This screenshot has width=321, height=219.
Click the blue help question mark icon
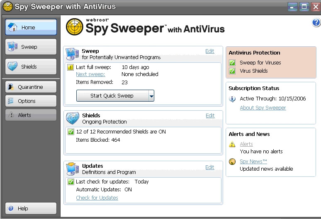pyautogui.click(x=316, y=23)
